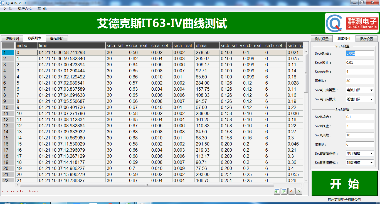The width and height of the screenshot is (380, 204).
Task: Open the SrcB扫描类型 dropdown showing 电压扫描
Action: click(x=359, y=154)
